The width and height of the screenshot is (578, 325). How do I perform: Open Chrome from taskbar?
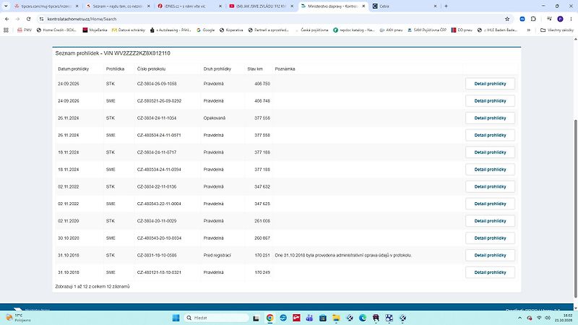click(x=269, y=318)
